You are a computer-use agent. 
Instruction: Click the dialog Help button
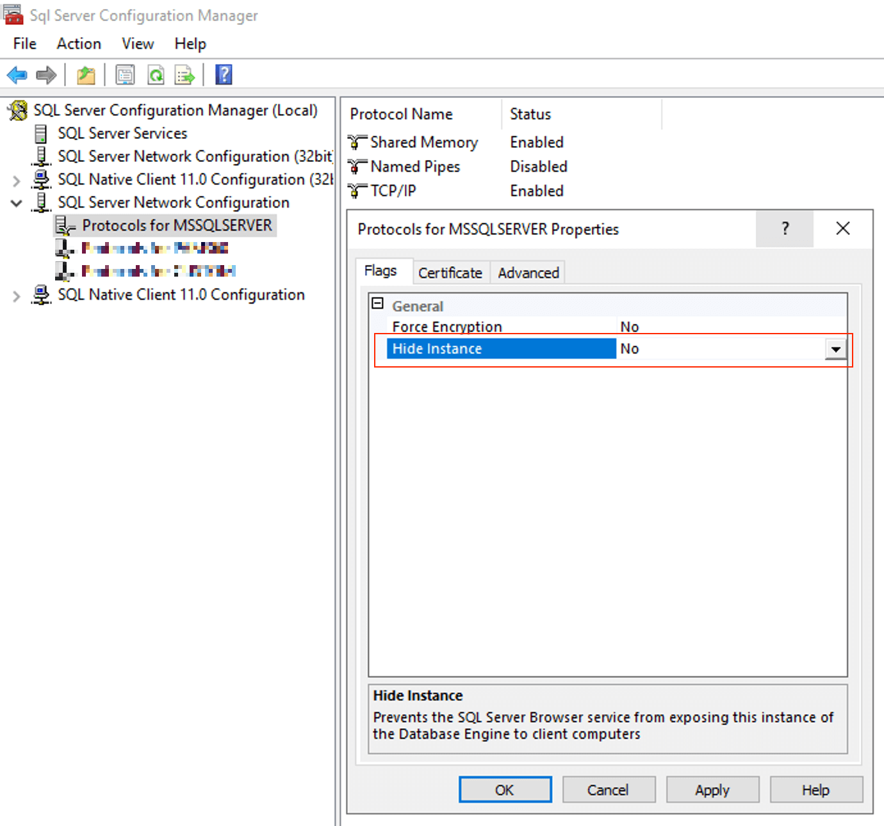point(816,790)
